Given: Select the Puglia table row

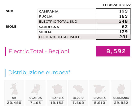Looking at the screenshot, I should (x=84, y=16).
